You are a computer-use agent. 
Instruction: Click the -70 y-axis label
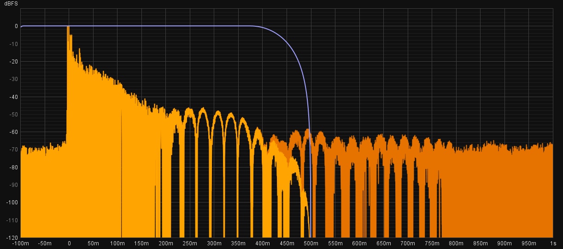point(13,150)
